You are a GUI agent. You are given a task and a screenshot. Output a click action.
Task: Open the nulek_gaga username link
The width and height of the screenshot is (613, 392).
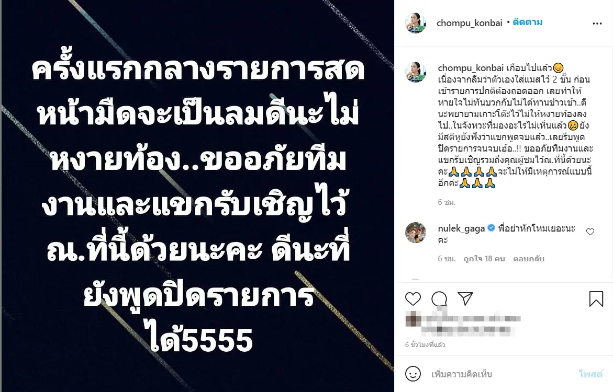pos(461,228)
